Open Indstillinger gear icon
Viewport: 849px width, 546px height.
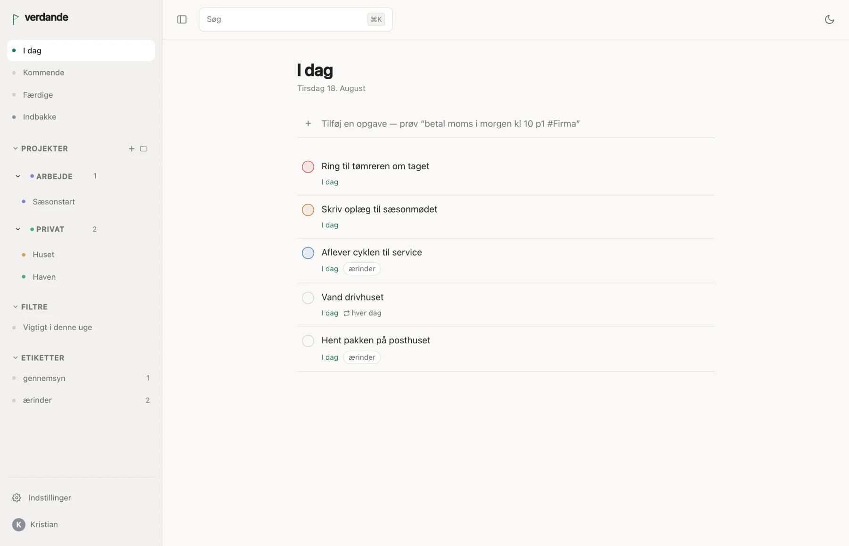pos(17,498)
